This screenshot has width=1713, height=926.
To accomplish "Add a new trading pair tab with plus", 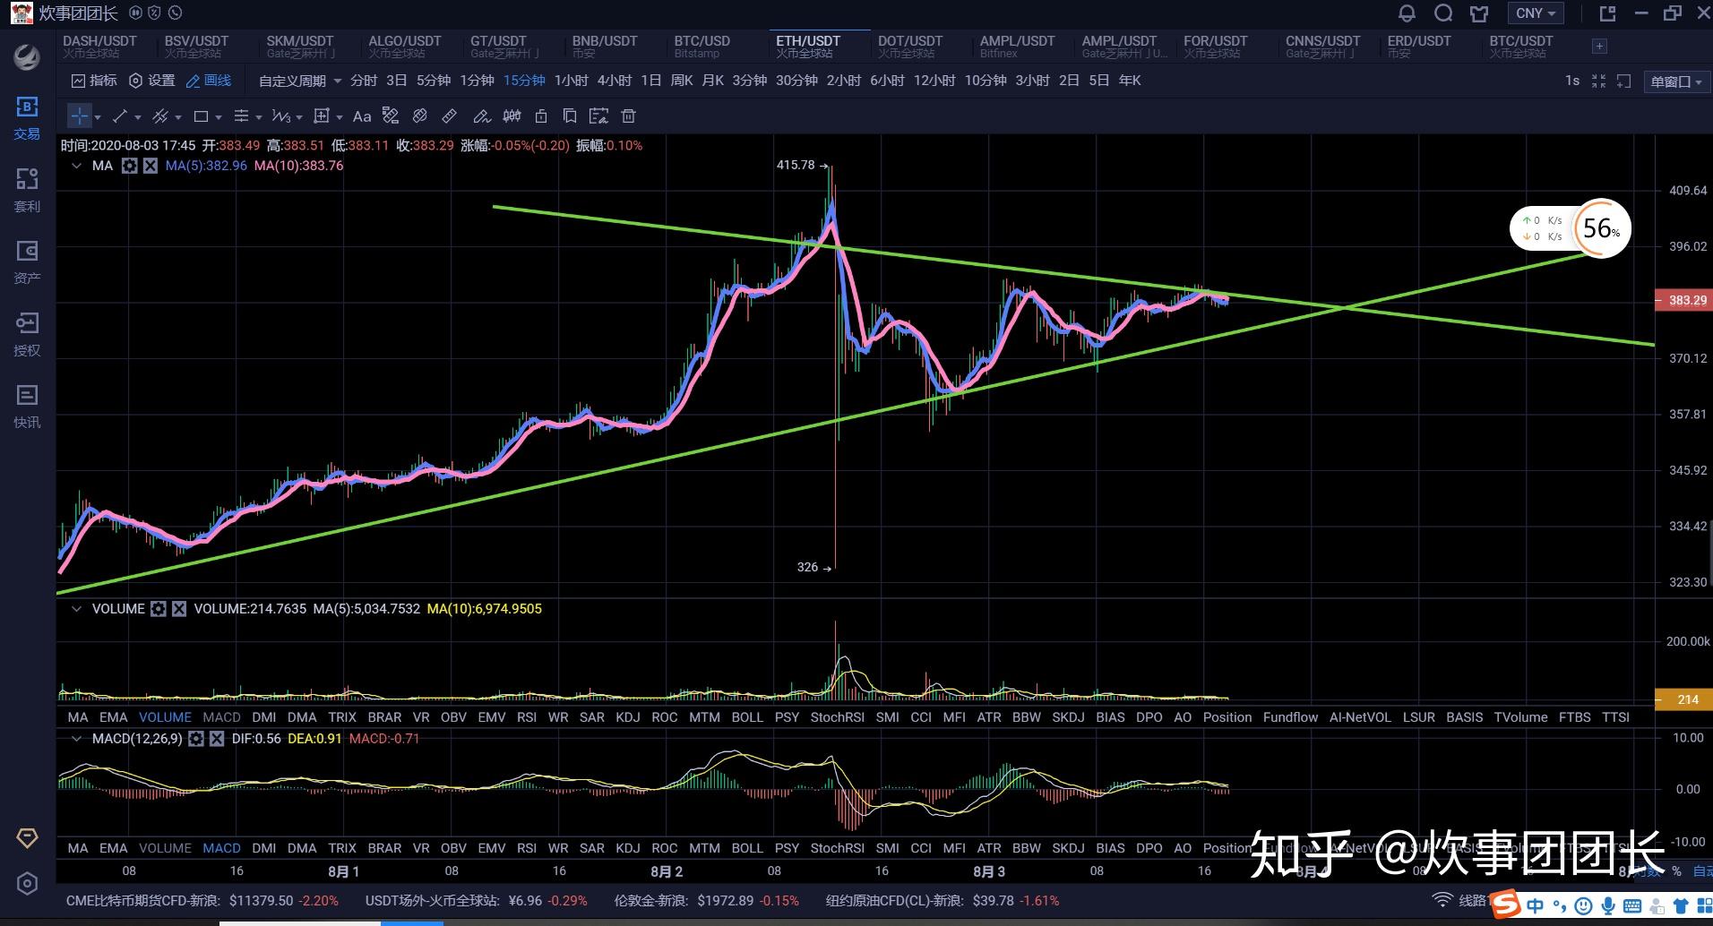I will [1599, 47].
